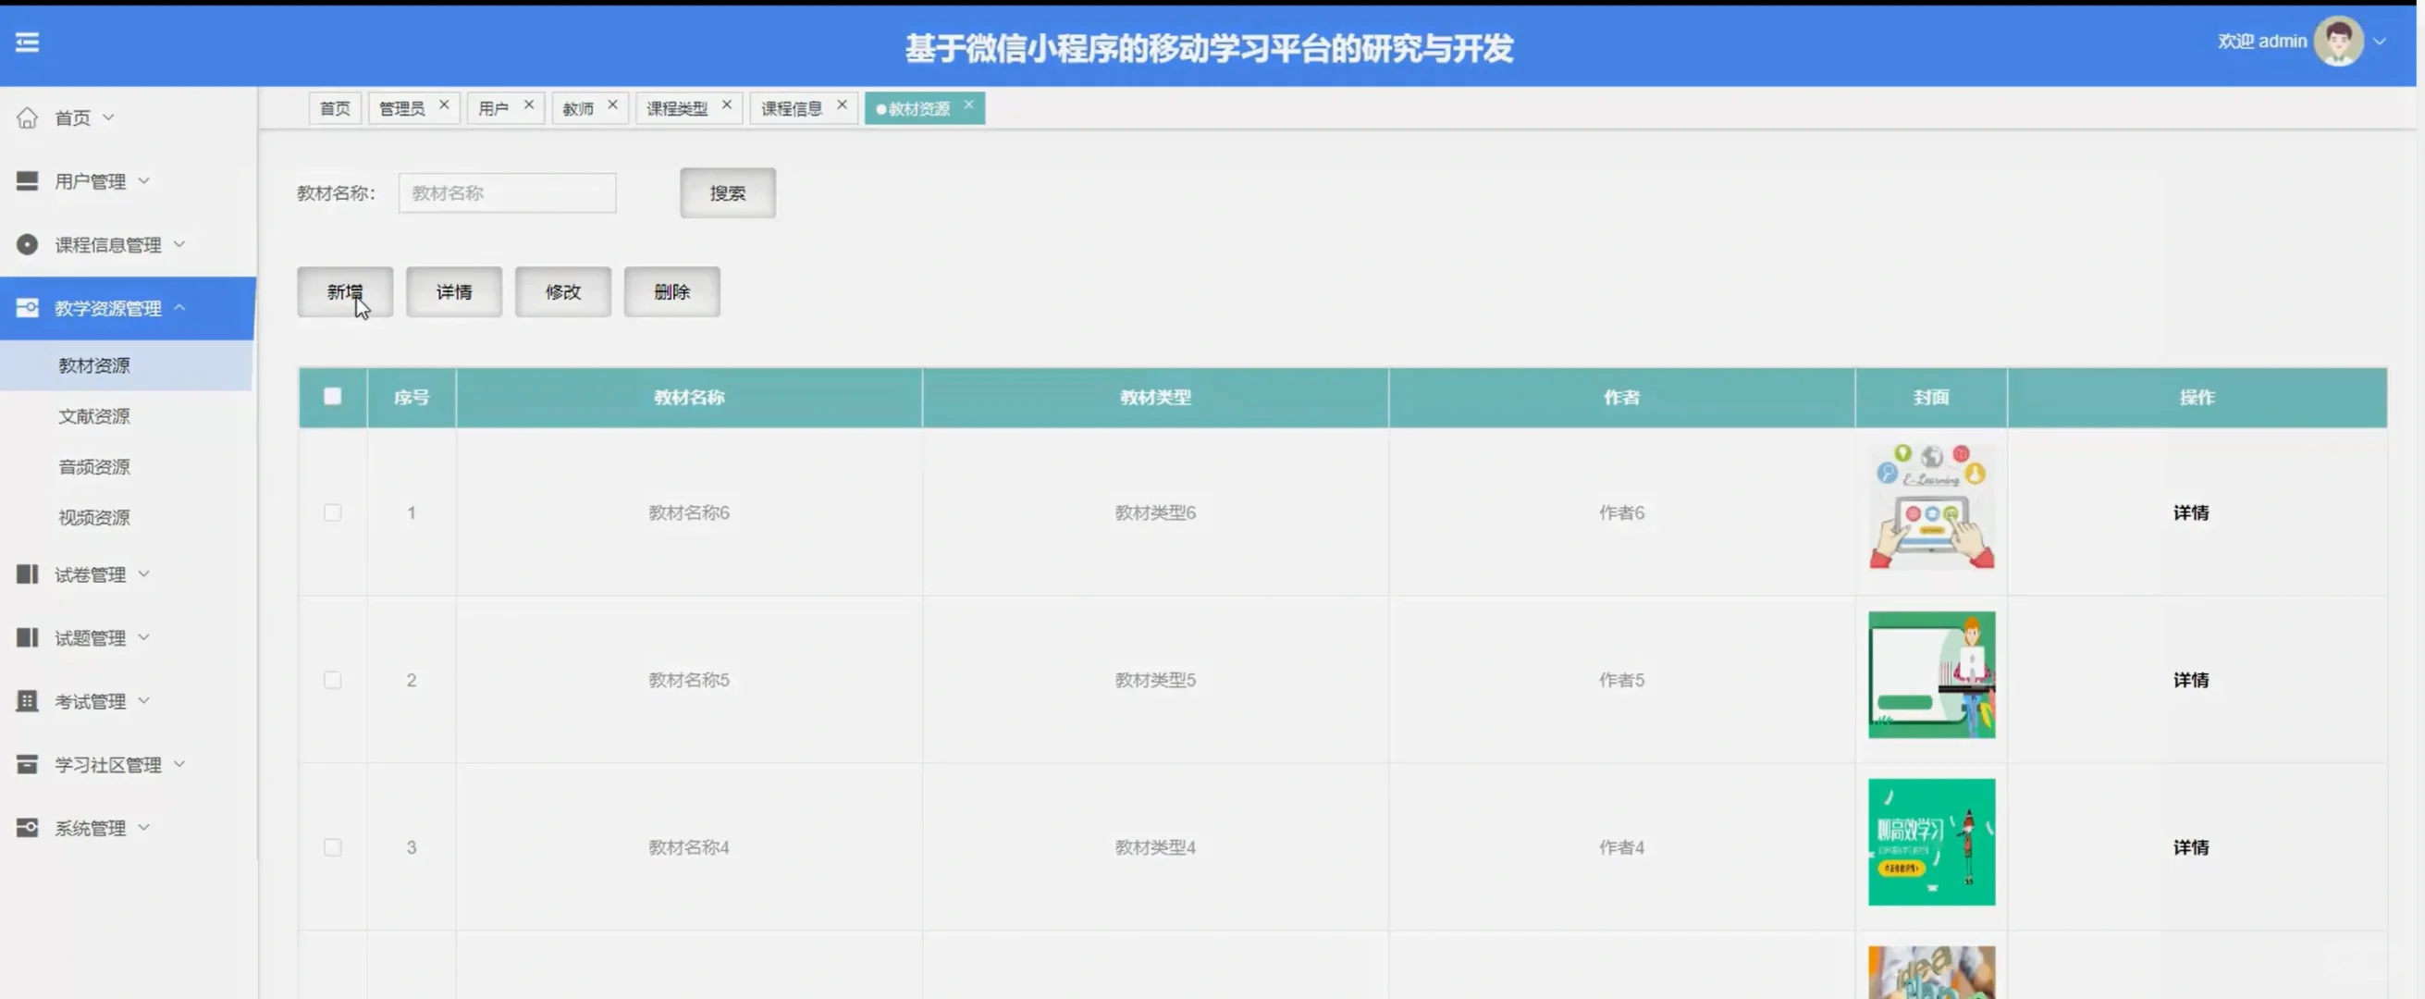Click the 搜索 search button
Viewport: 2425px width, 999px height.
(x=727, y=192)
